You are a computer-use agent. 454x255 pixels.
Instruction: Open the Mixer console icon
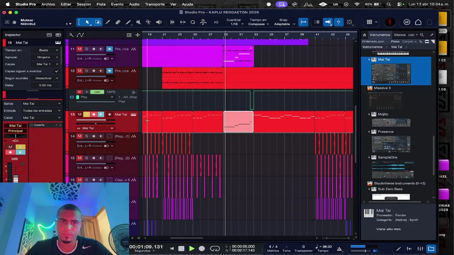[420, 249]
